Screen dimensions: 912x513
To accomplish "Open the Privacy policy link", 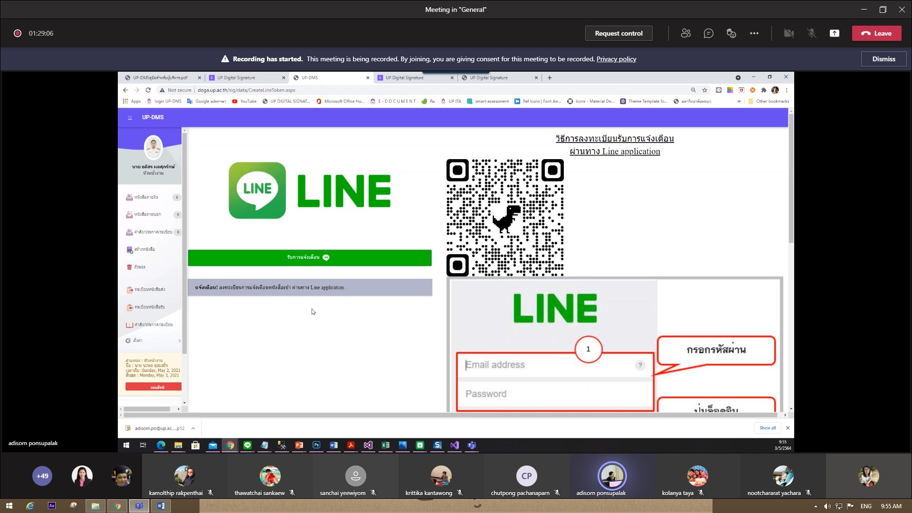I will (616, 59).
